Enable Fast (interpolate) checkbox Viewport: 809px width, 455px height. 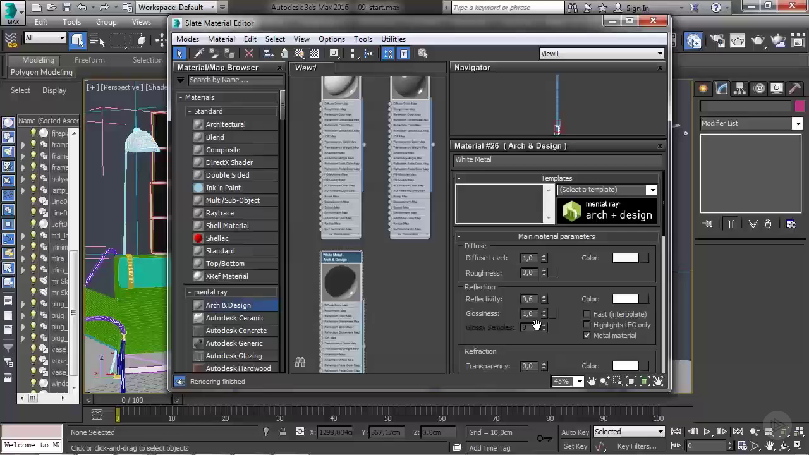(x=587, y=314)
